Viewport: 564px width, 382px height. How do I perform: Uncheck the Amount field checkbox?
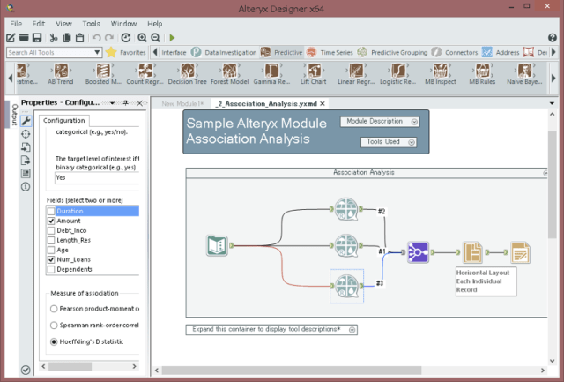pyautogui.click(x=51, y=221)
